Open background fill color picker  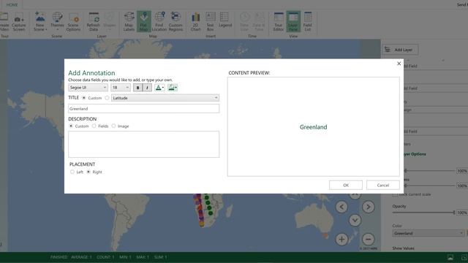[173, 88]
